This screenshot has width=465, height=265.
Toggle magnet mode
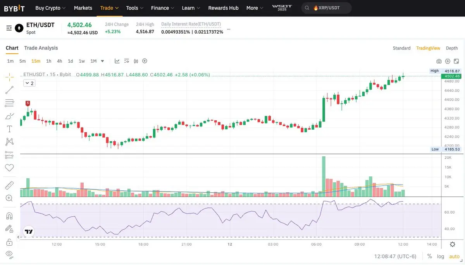tap(9, 216)
